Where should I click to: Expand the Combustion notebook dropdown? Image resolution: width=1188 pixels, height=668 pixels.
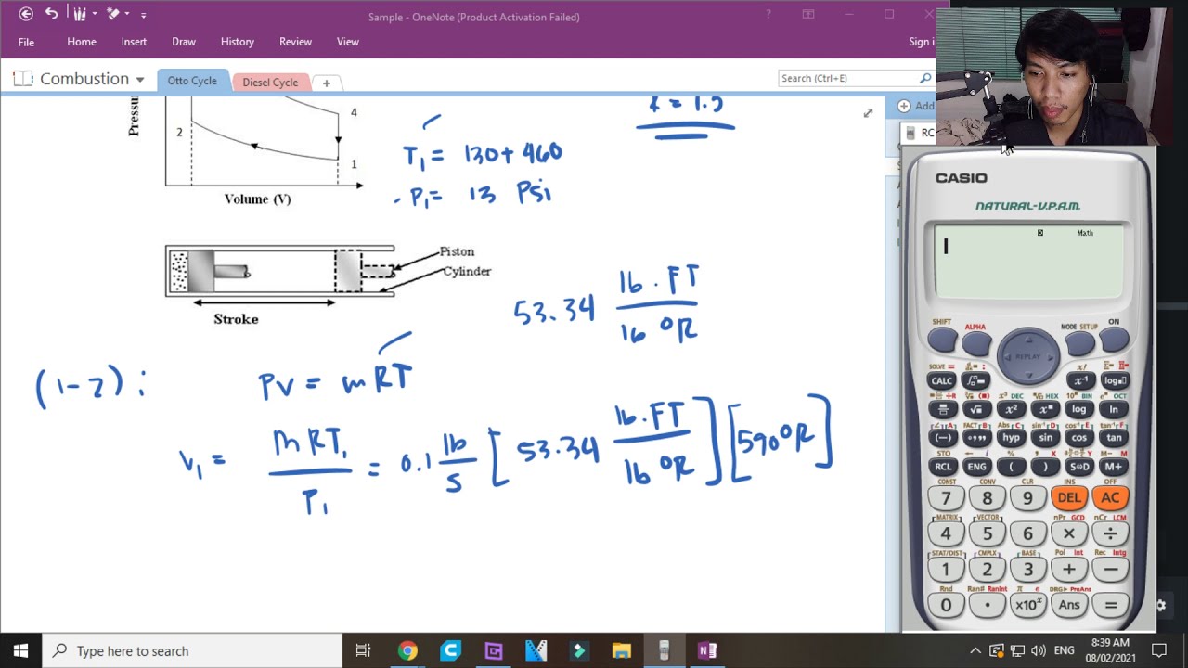tap(140, 79)
